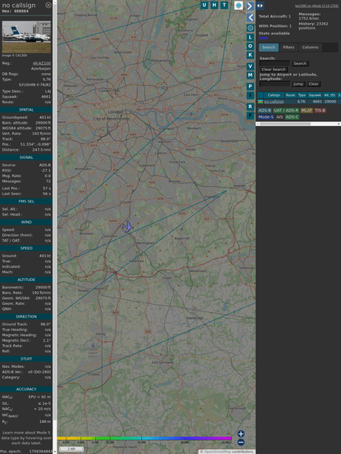Focus the Search text field
The image size is (341, 454).
coord(275,63)
